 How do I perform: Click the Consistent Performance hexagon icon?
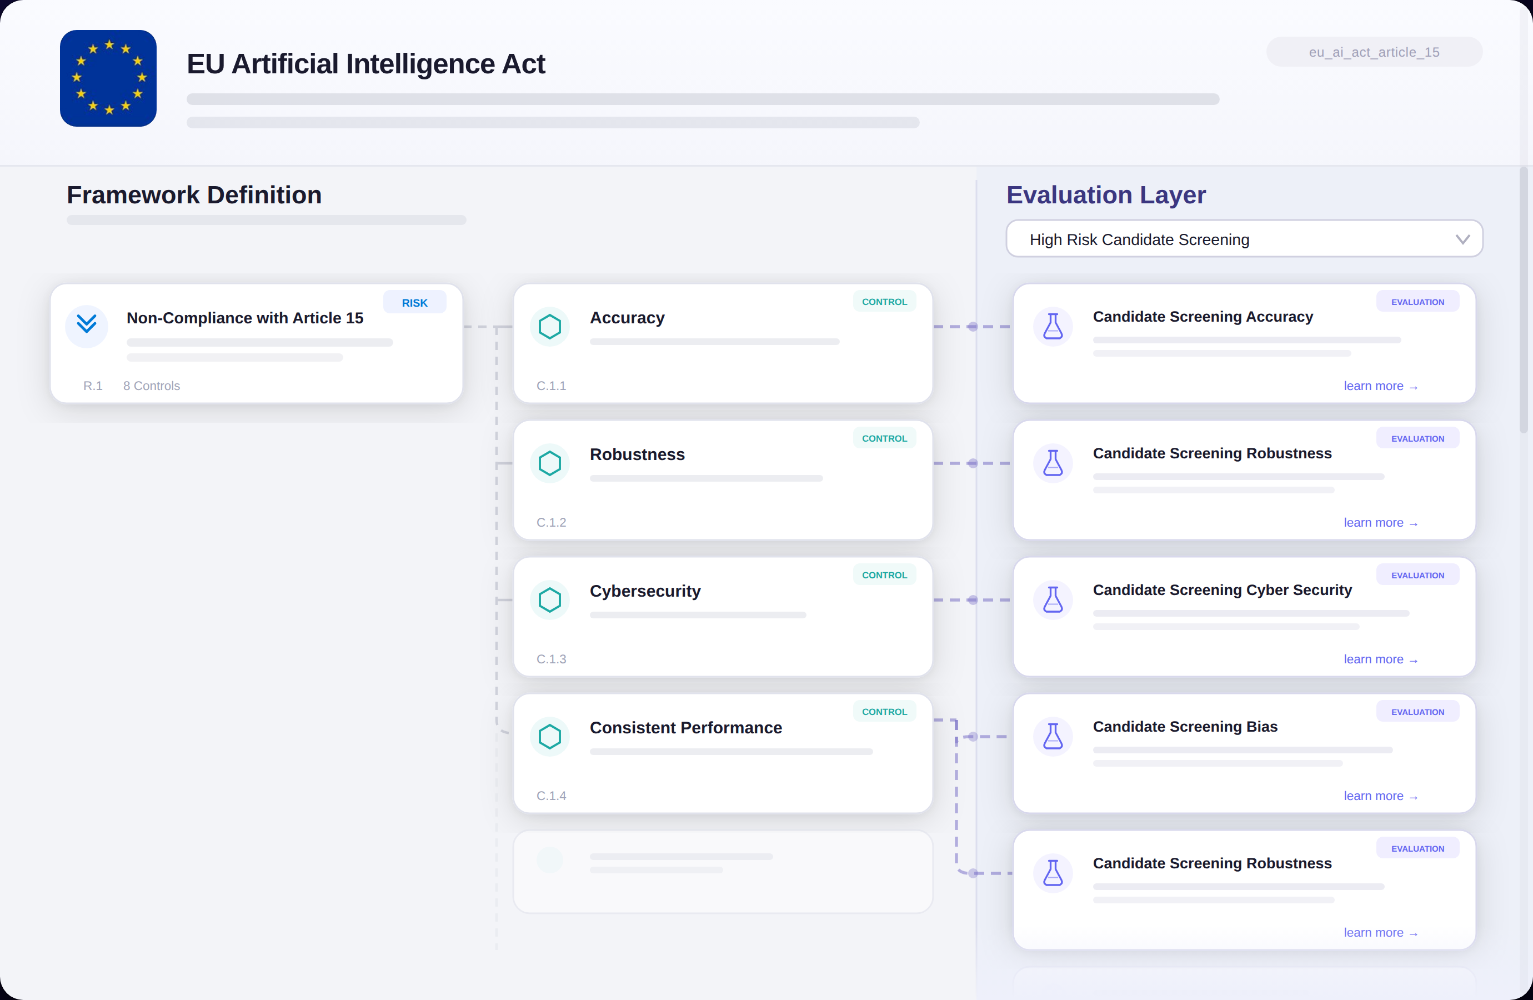pyautogui.click(x=549, y=737)
